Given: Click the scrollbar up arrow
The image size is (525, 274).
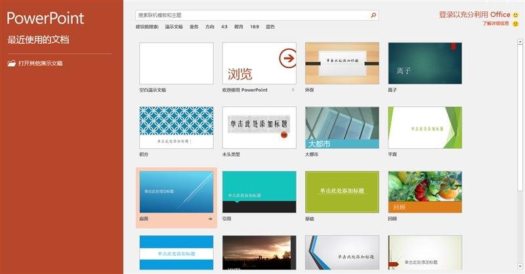Looking at the screenshot, I should tap(520, 41).
